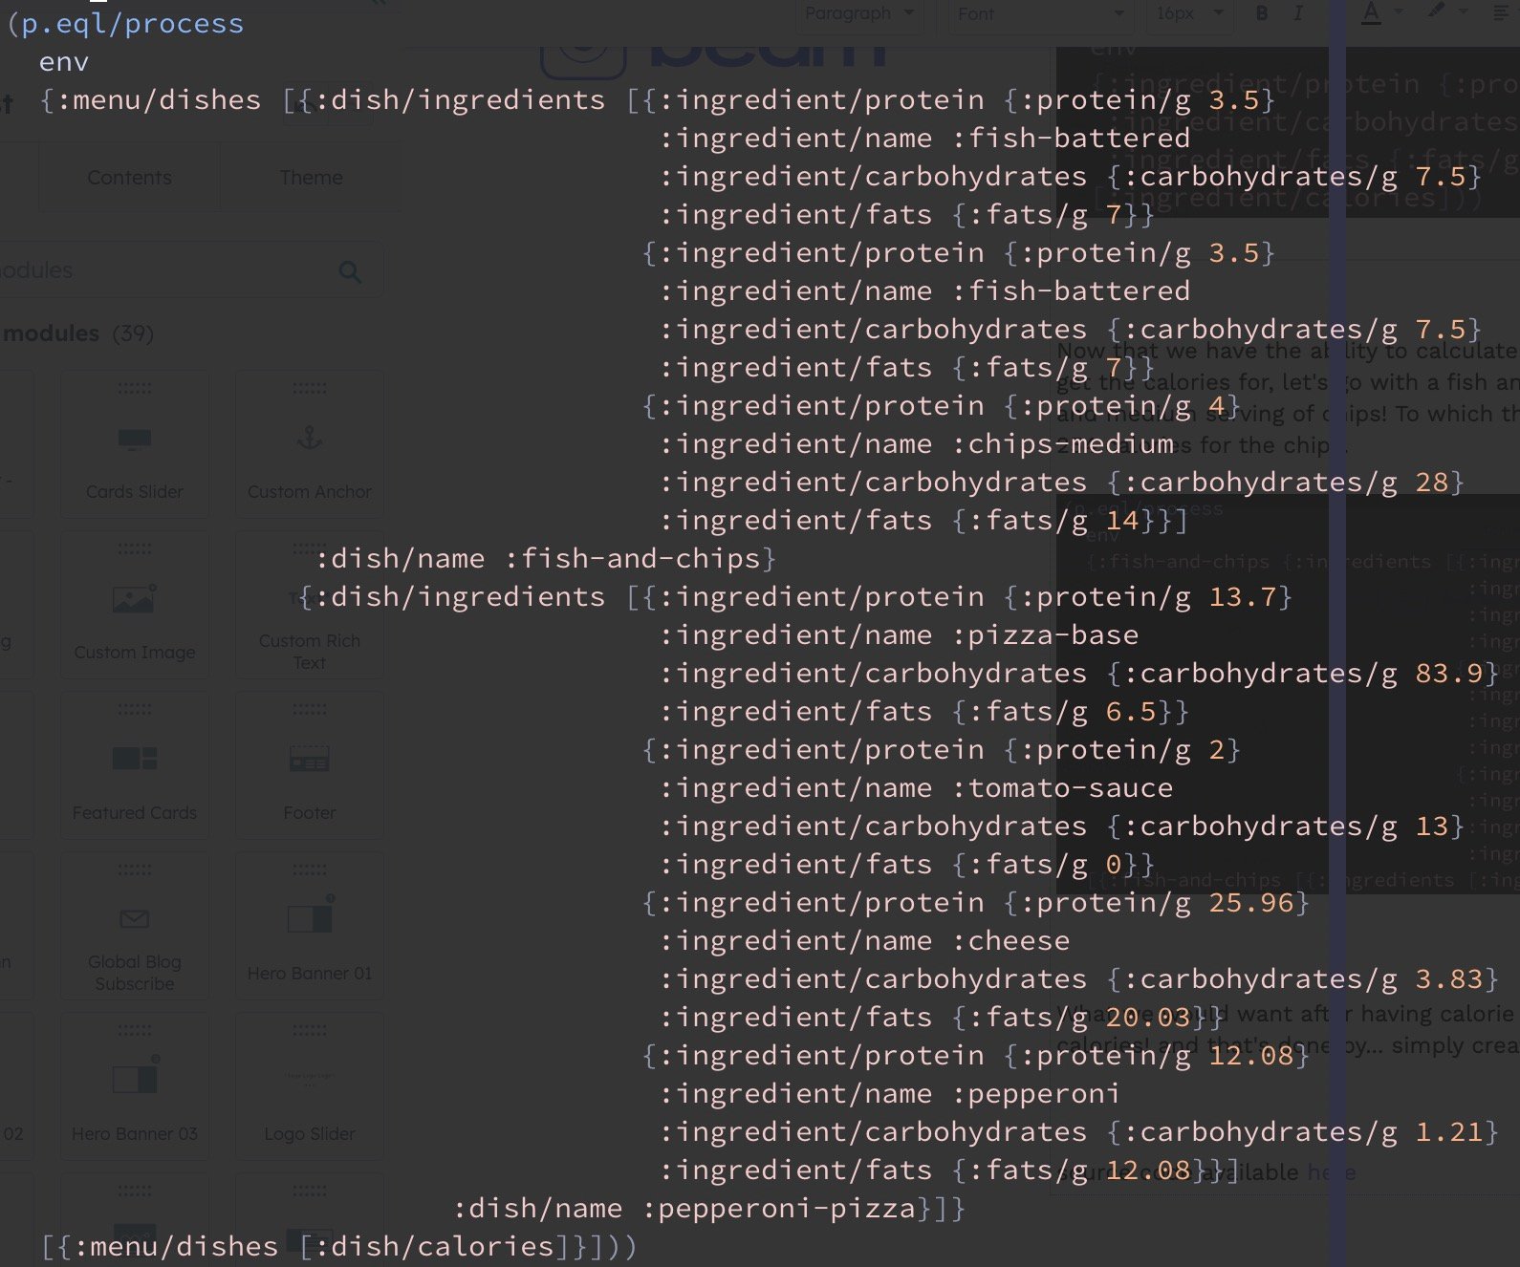1520x1267 pixels.
Task: Click the p.eql/process text
Action: pos(132,24)
